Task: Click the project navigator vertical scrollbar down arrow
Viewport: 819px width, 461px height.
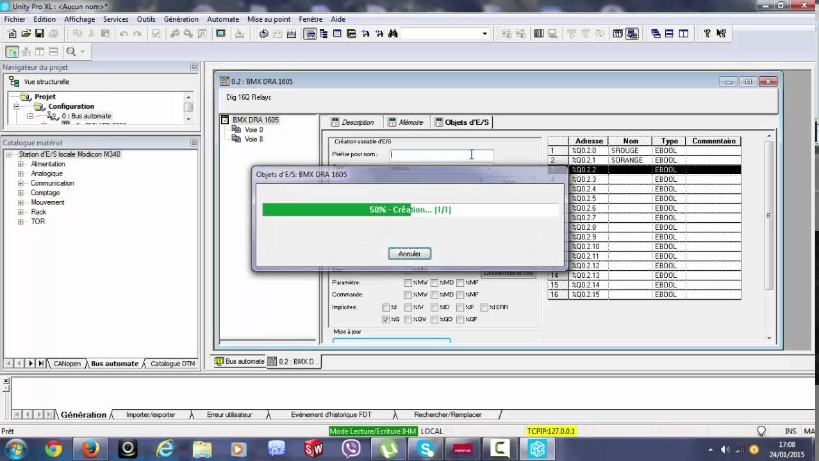Action: point(188,119)
